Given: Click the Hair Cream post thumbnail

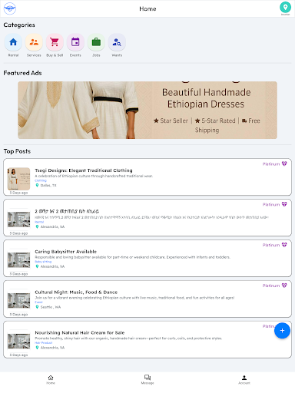Looking at the screenshot, I should pyautogui.click(x=18, y=341).
